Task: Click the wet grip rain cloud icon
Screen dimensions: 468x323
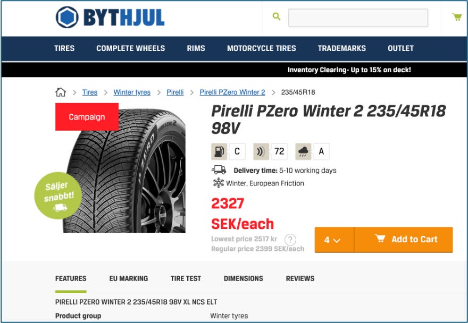Action: tap(303, 151)
